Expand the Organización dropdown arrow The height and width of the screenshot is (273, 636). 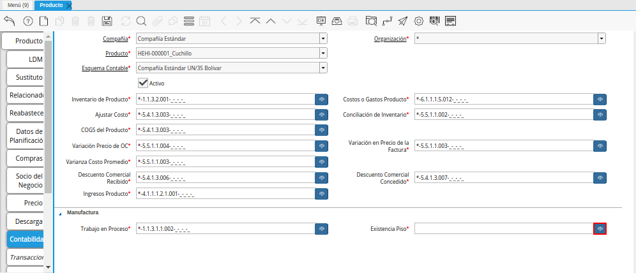tap(602, 39)
